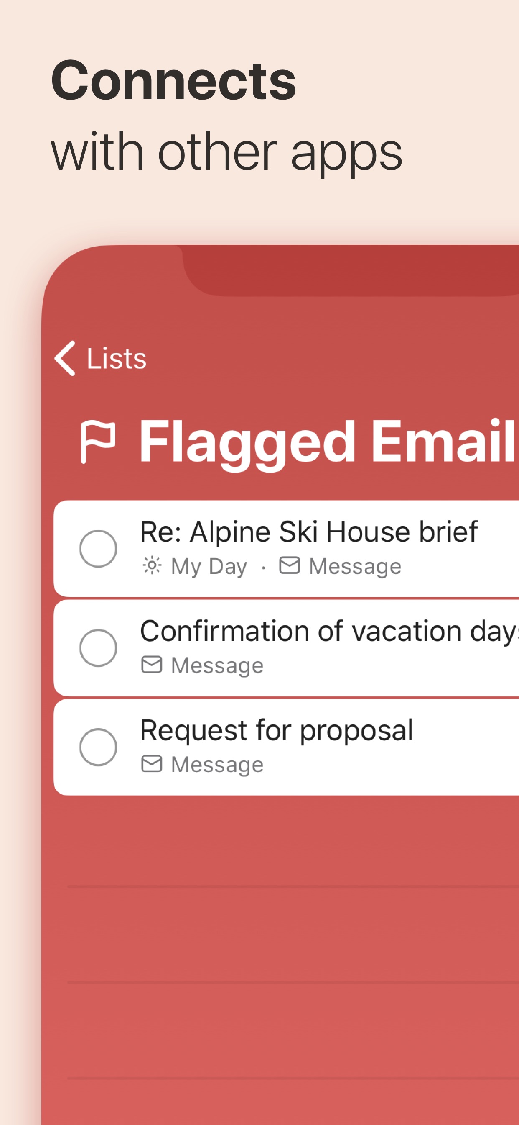The height and width of the screenshot is (1125, 519).
Task: Open Re: Alpine Ski House brief task
Action: point(308,532)
